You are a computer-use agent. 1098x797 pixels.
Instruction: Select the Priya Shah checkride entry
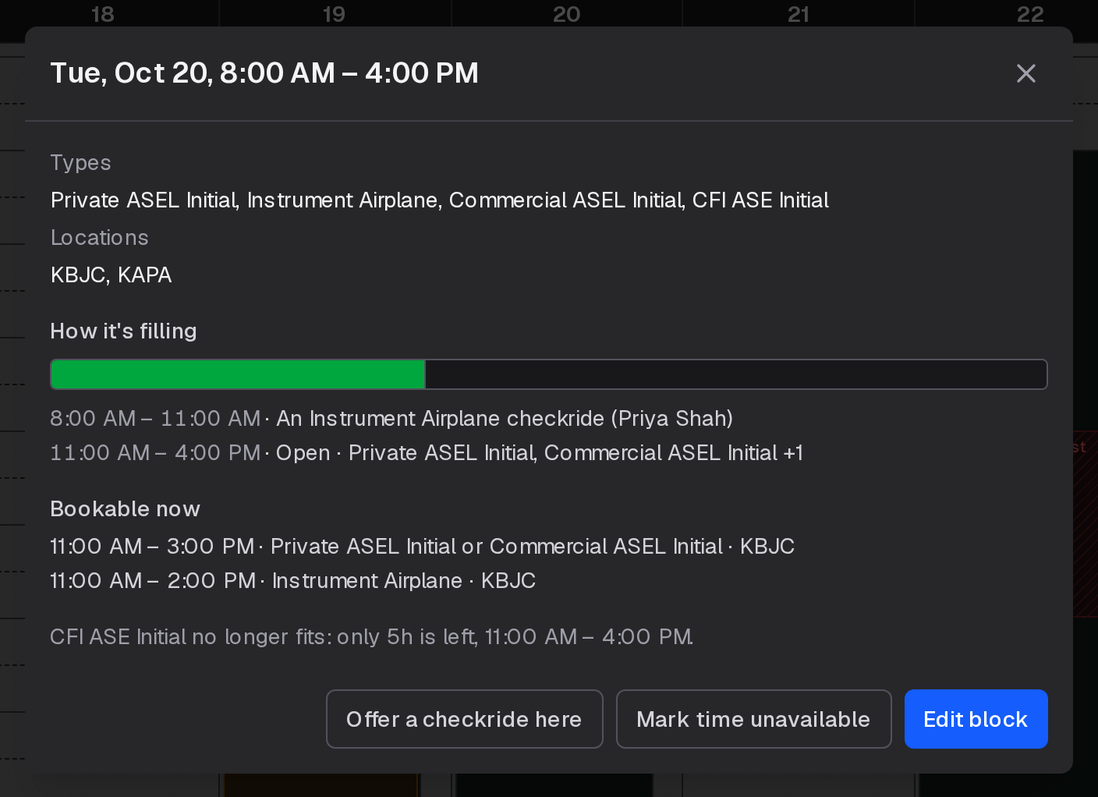391,419
